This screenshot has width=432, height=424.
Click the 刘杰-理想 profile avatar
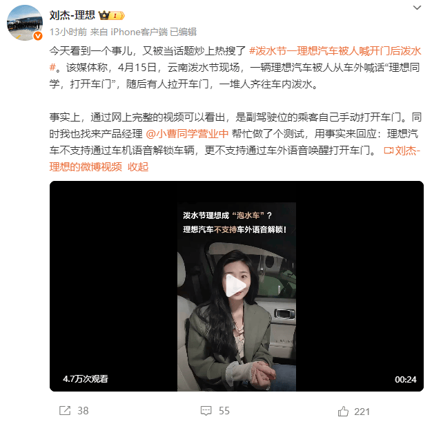25,23
